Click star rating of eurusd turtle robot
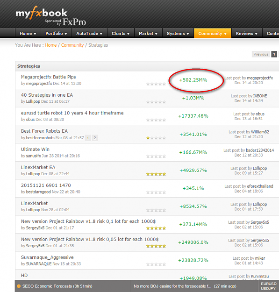 click(x=156, y=120)
